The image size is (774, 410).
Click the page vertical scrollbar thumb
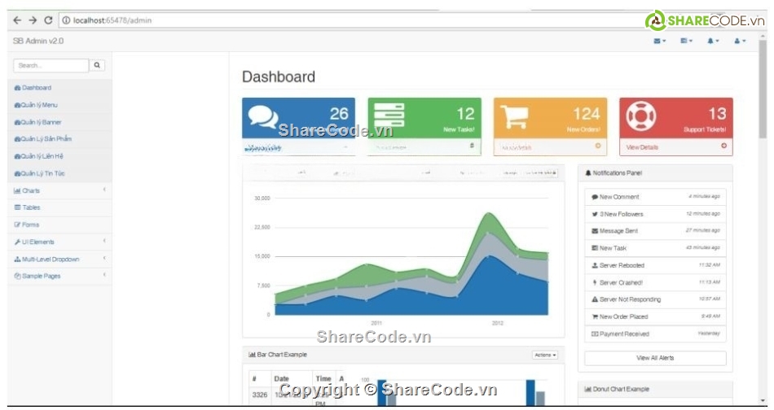(x=763, y=89)
